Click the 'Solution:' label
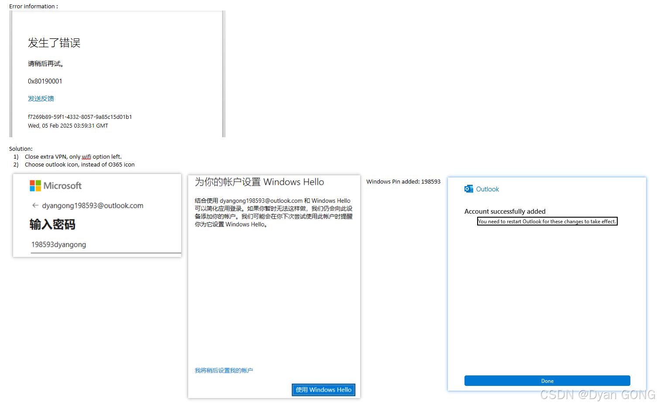This screenshot has height=406, width=657. tap(21, 149)
